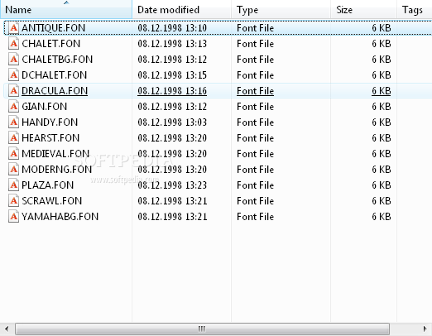Click the DCHALET.FON font file icon
This screenshot has width=432, height=336.
pyautogui.click(x=13, y=75)
